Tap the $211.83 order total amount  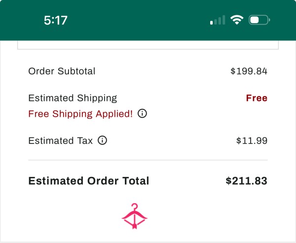coord(247,181)
